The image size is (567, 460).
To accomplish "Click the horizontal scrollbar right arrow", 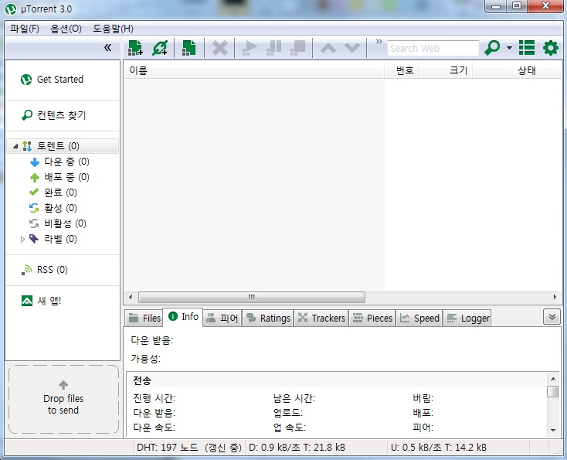I will pyautogui.click(x=555, y=297).
